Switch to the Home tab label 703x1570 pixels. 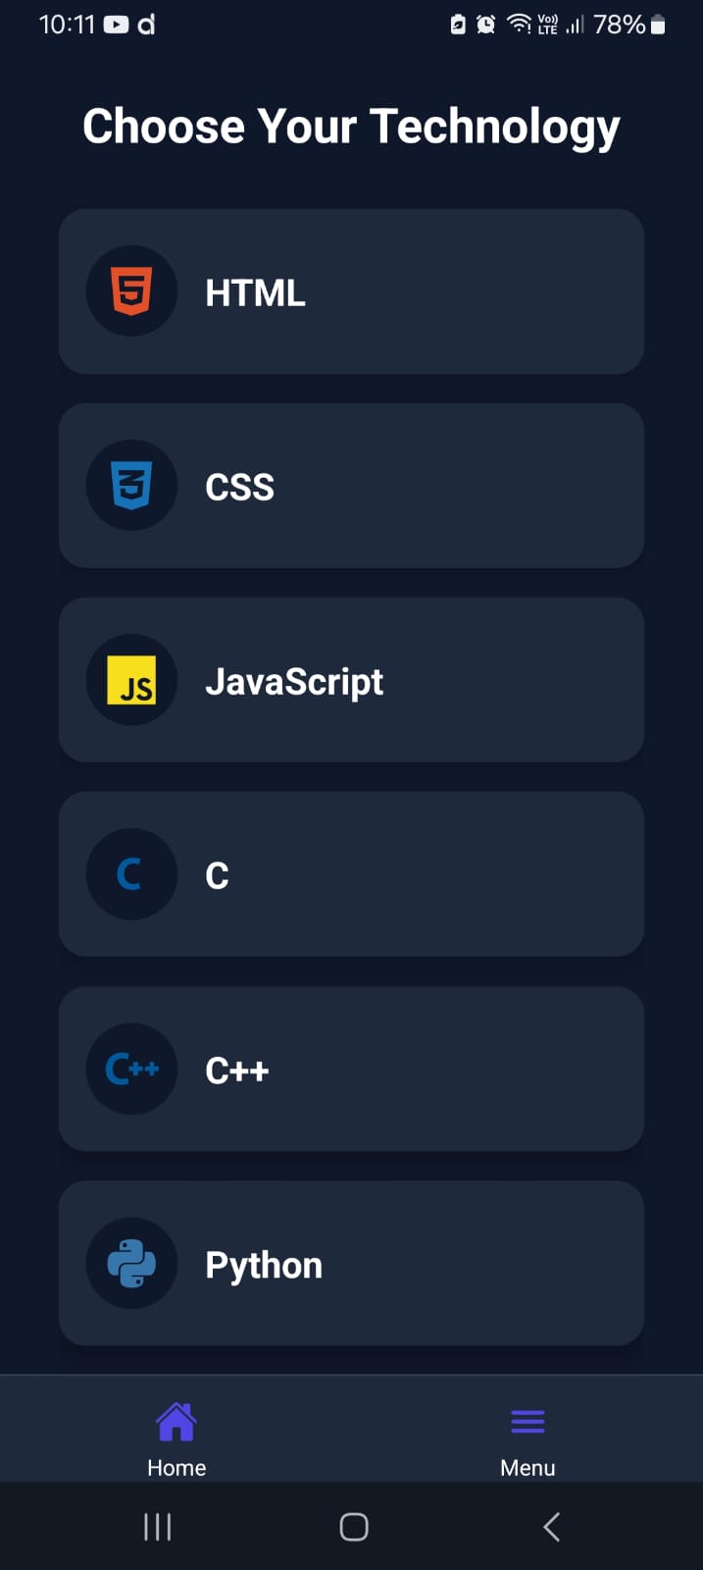point(176,1468)
